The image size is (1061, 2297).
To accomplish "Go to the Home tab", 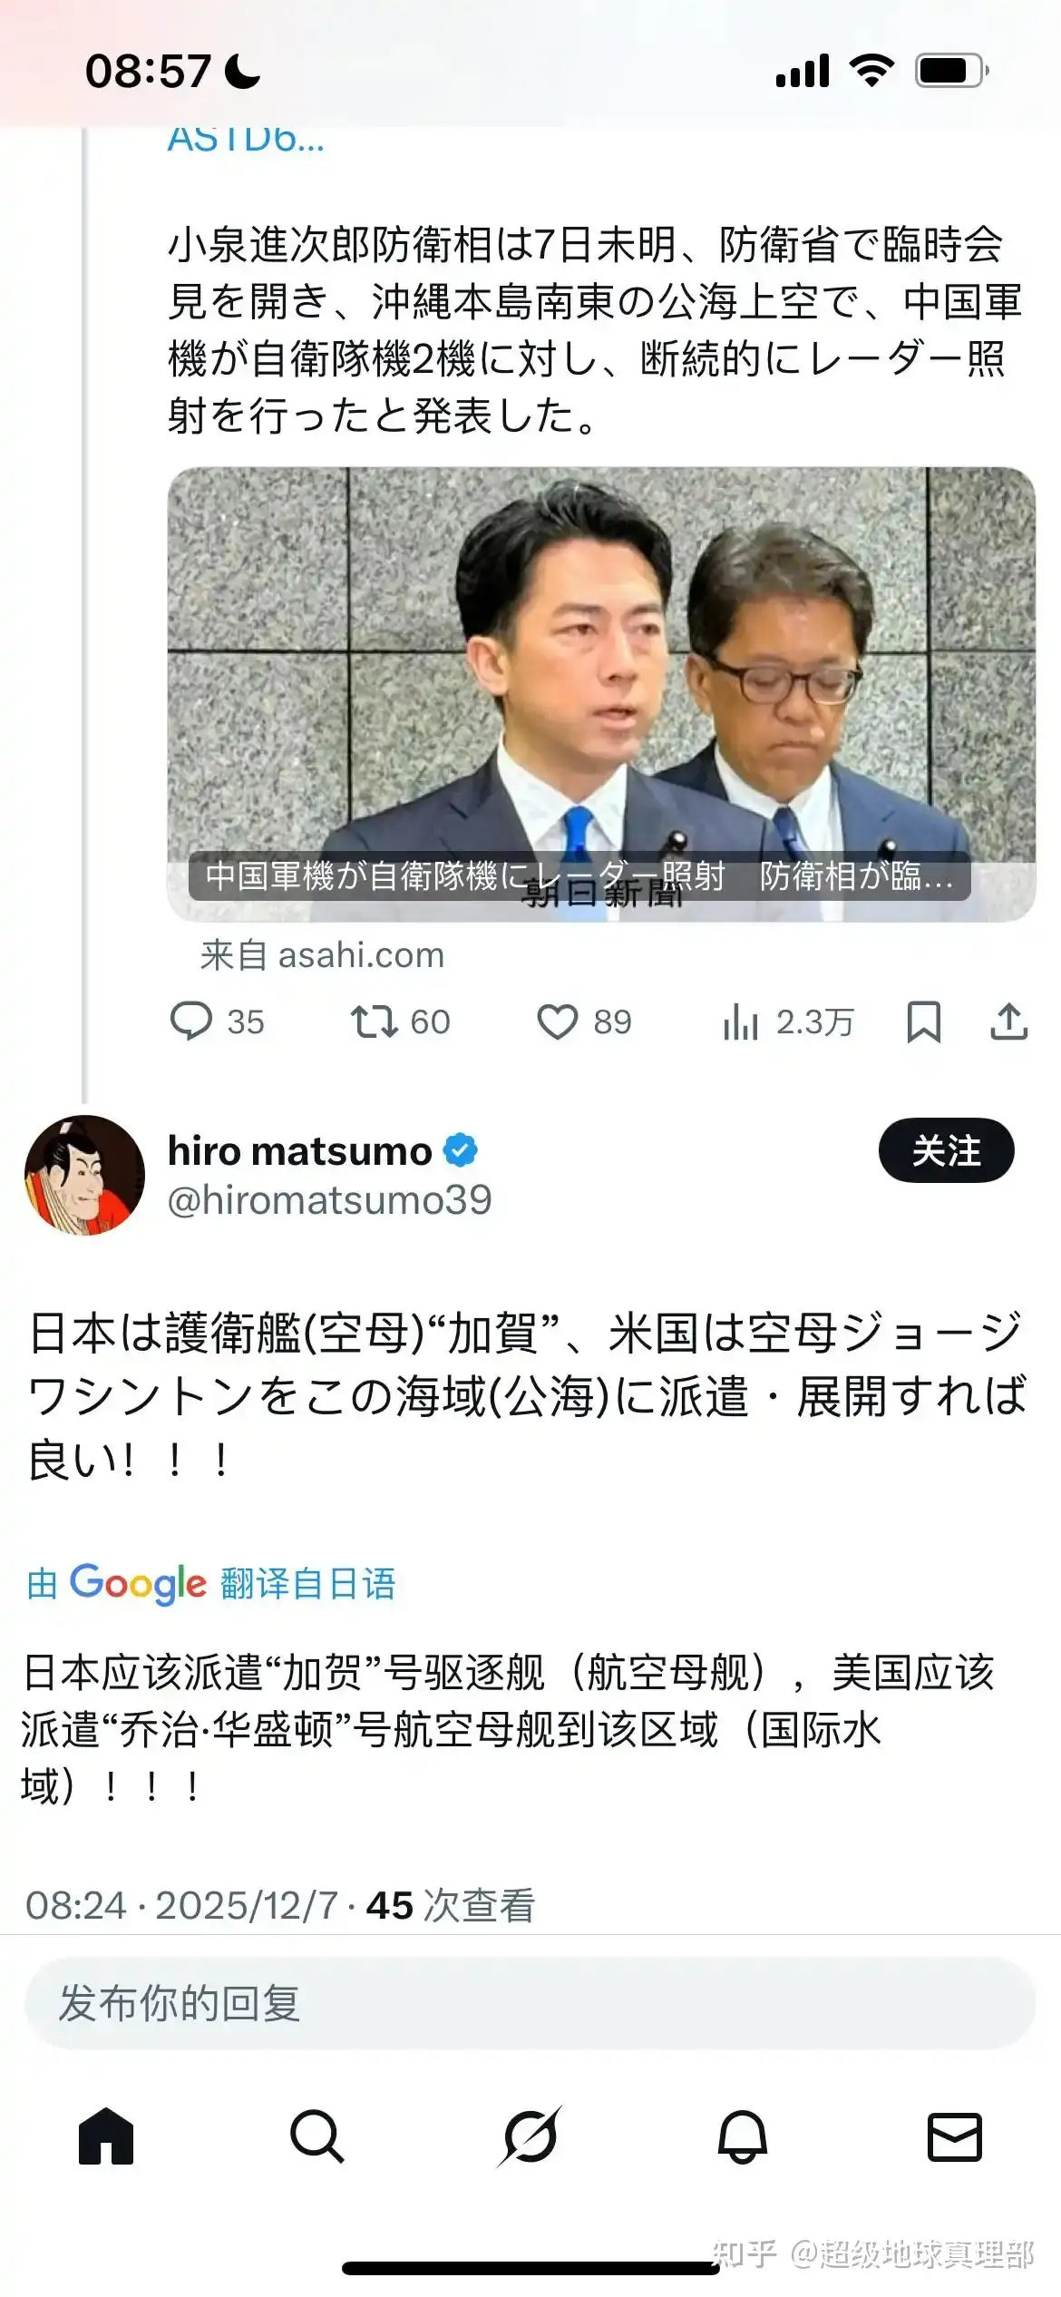I will click(x=106, y=2136).
